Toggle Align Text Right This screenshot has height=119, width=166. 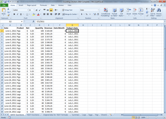point(51,14)
